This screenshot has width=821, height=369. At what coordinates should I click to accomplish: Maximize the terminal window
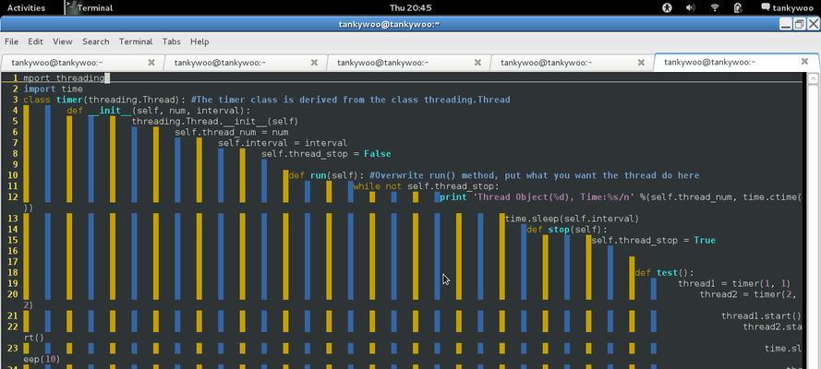point(799,24)
